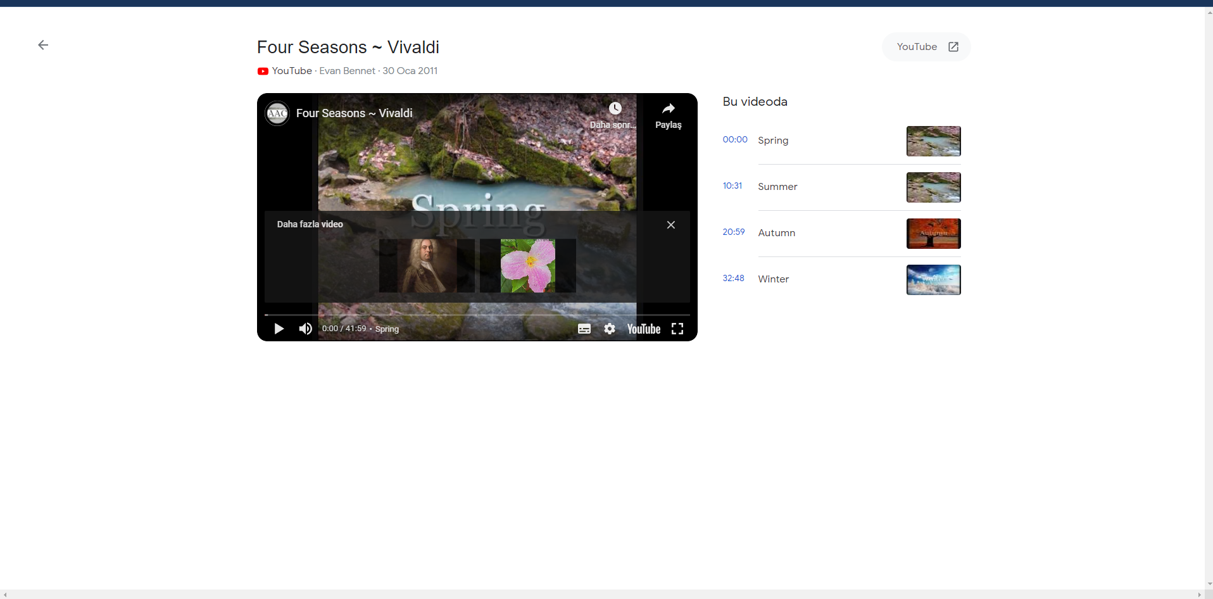This screenshot has width=1213, height=599.
Task: Select the Autumn chapter thumbnail
Action: [x=934, y=234]
